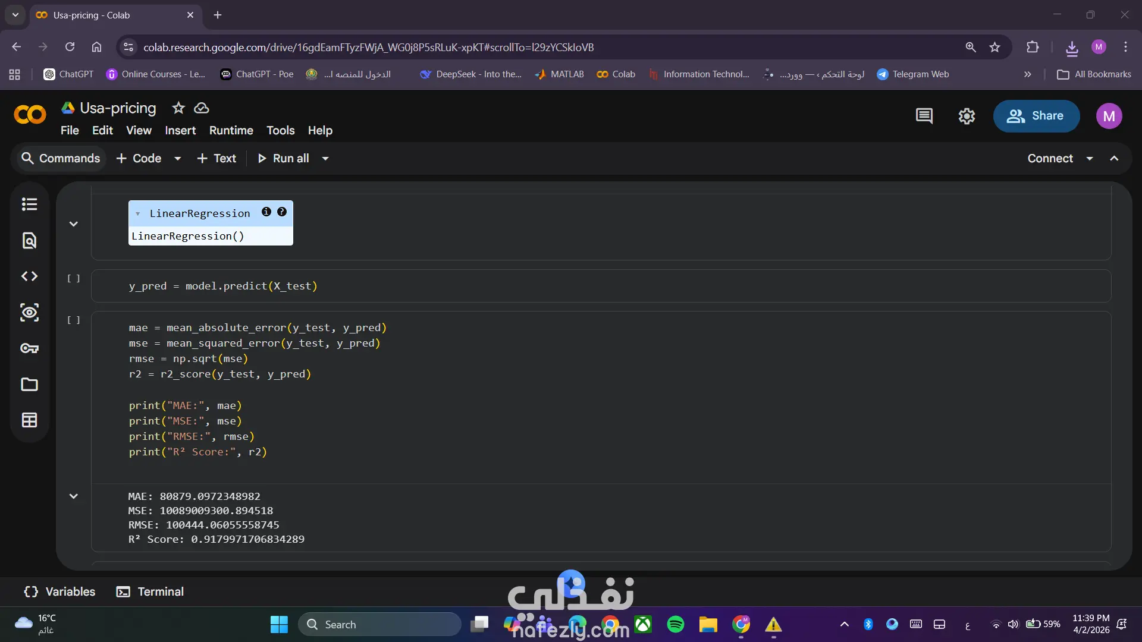Click the Connect button
1142x642 pixels.
1050,159
